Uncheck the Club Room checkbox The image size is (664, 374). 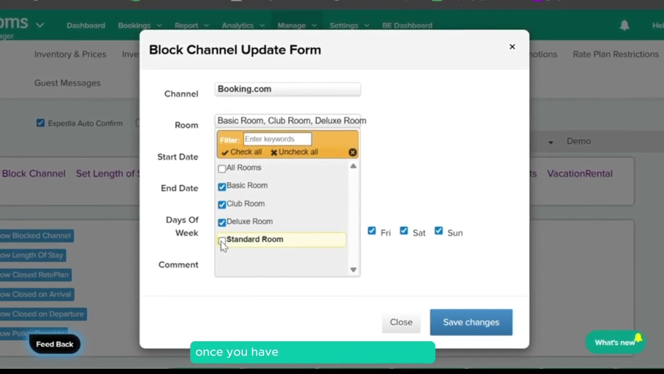pyautogui.click(x=222, y=205)
